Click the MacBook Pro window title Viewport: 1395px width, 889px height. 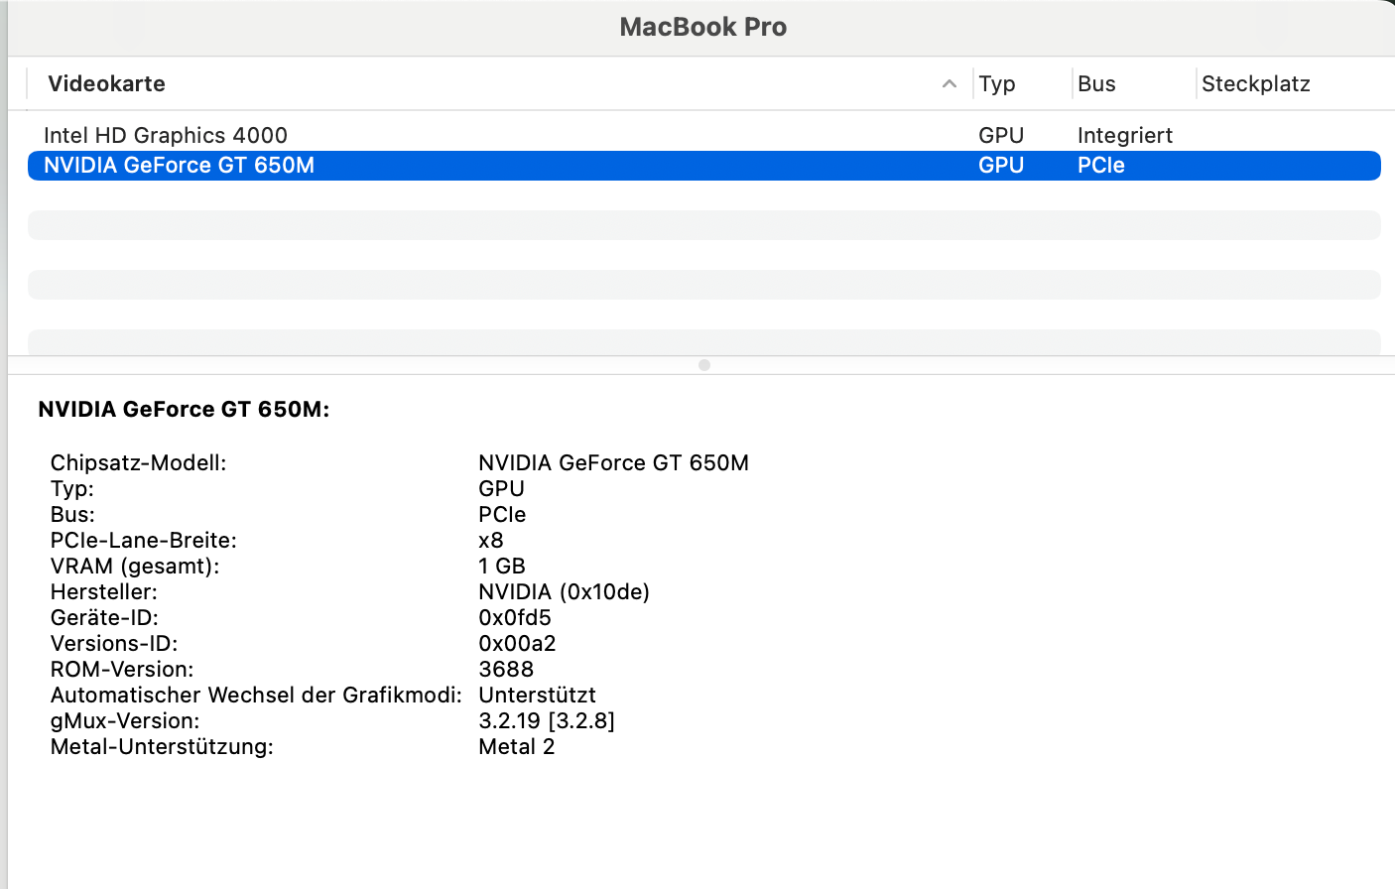tap(703, 27)
